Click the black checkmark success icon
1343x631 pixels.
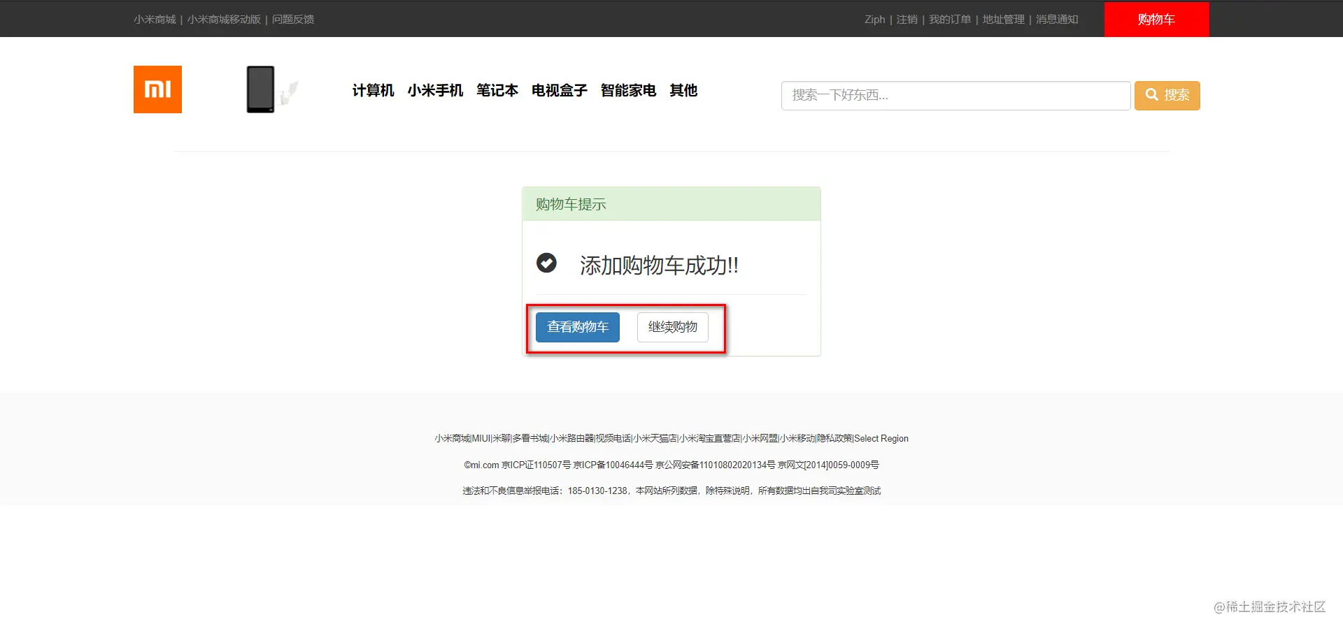pos(546,263)
